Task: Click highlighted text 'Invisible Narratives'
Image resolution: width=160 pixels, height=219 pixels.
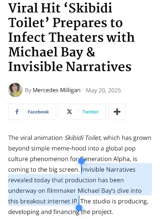Action: [x=108, y=170]
